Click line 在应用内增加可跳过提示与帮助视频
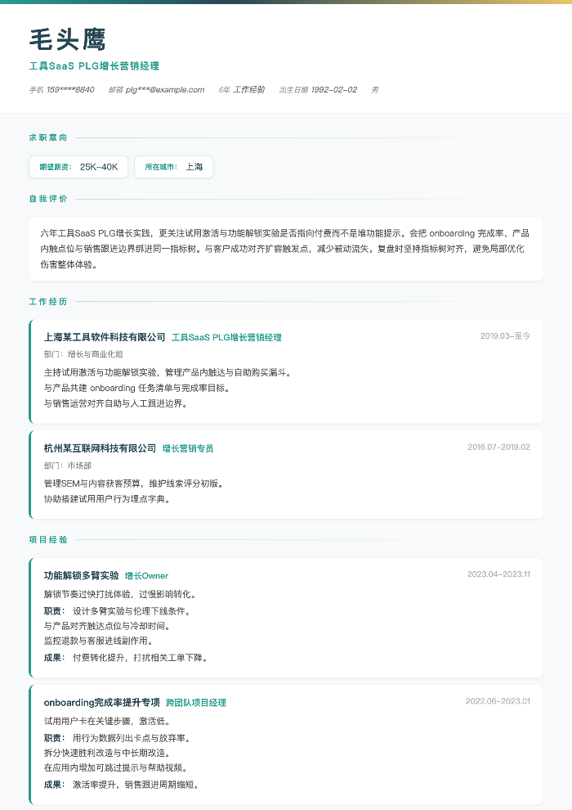Viewport: 572px width, 810px height. coord(117,768)
